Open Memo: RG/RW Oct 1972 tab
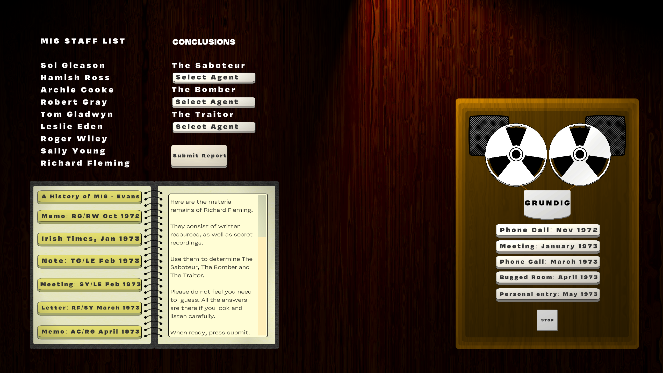Viewport: 663px width, 373px height. click(x=90, y=216)
